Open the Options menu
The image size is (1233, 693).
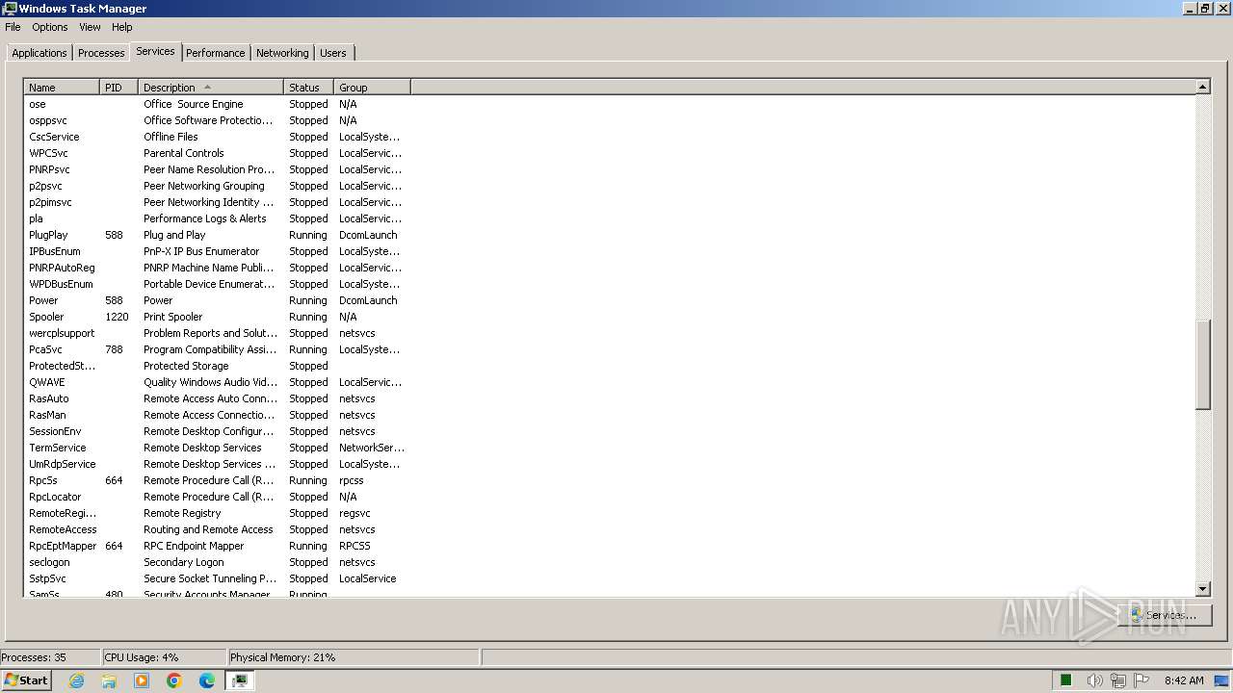point(50,27)
